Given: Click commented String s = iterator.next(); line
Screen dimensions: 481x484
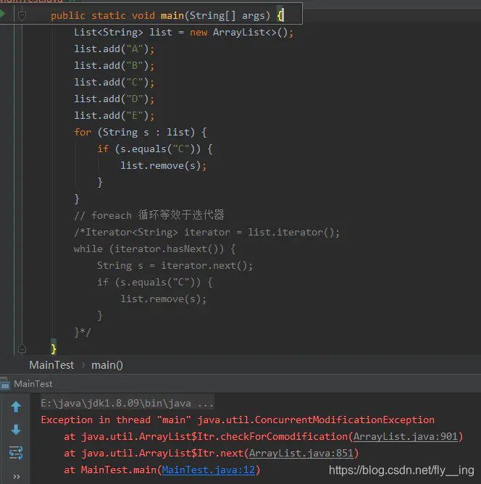Looking at the screenshot, I should [175, 265].
